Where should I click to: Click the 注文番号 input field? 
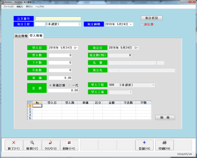(x=58, y=19)
